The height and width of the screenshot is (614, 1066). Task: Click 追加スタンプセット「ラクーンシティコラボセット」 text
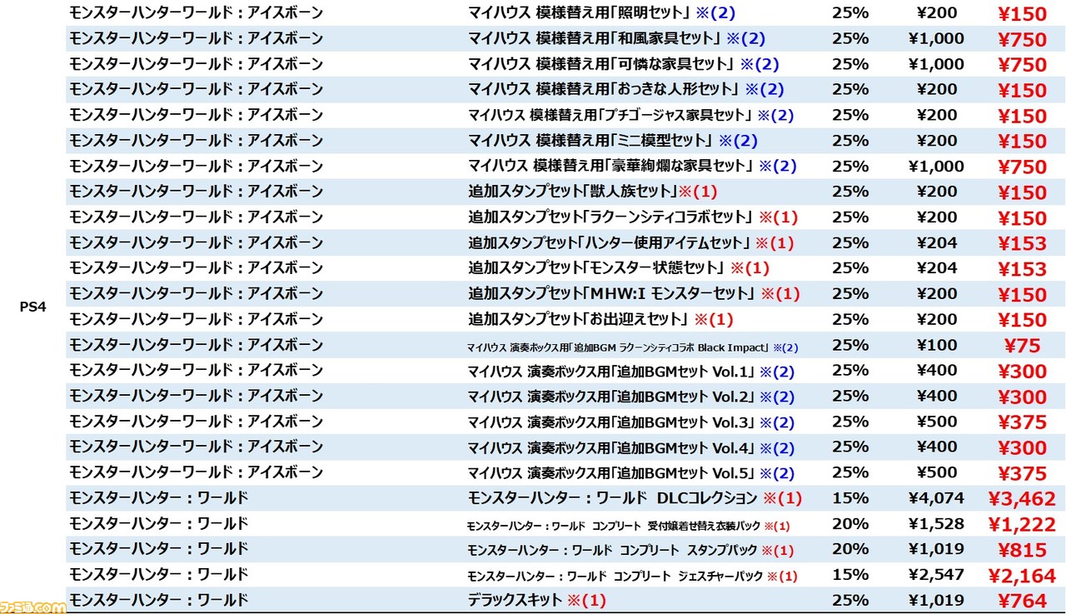[610, 217]
